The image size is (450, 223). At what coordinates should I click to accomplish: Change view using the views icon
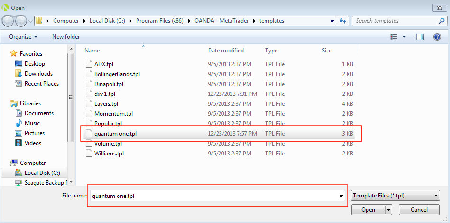coord(394,37)
